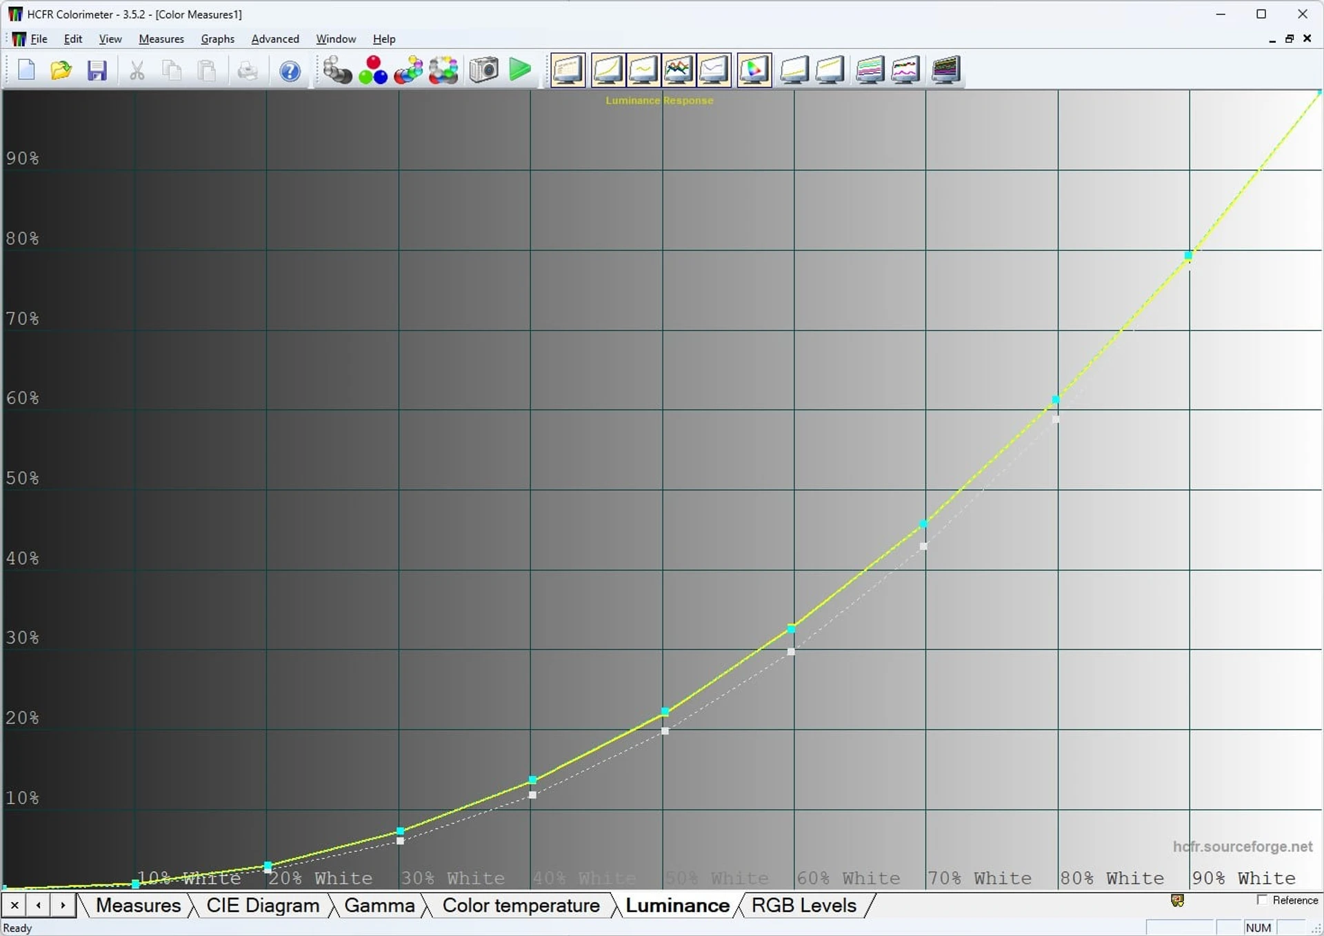Click the camera measurement icon

(x=483, y=70)
